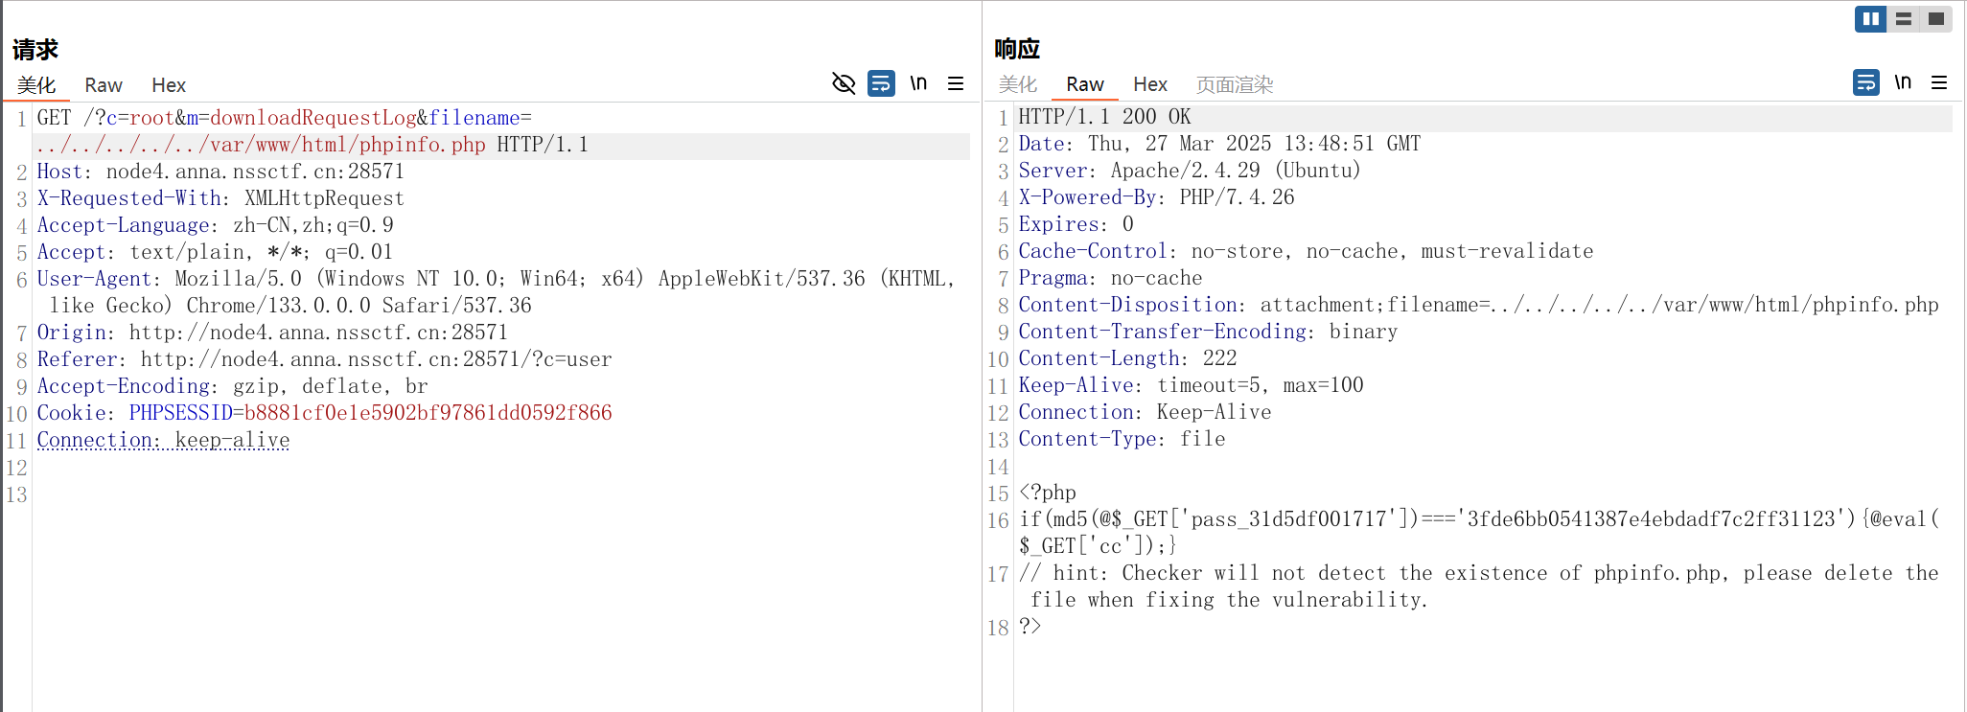Click the Accept-Language header line

215,225
